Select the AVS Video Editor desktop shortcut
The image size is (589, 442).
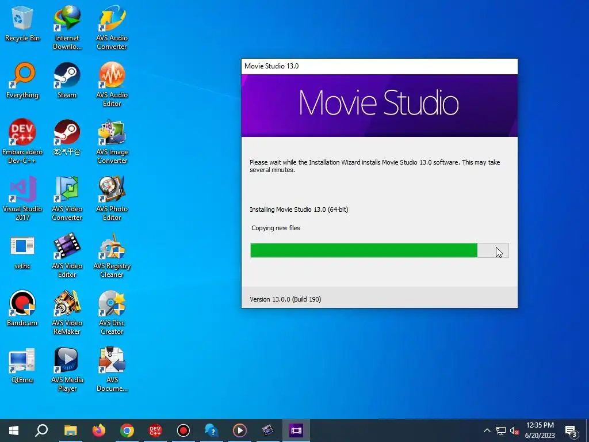tap(67, 255)
